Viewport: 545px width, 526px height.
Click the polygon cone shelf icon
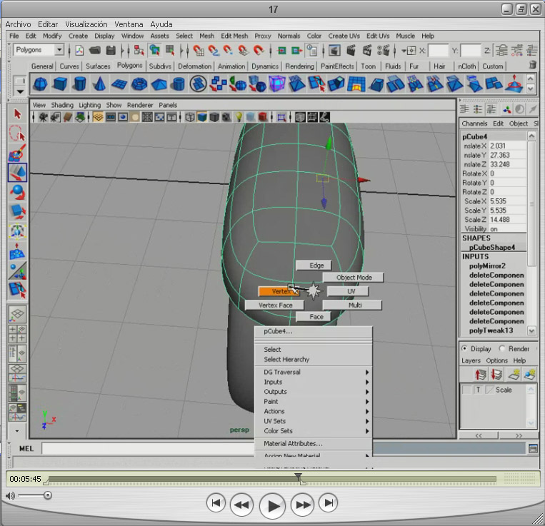[99, 84]
